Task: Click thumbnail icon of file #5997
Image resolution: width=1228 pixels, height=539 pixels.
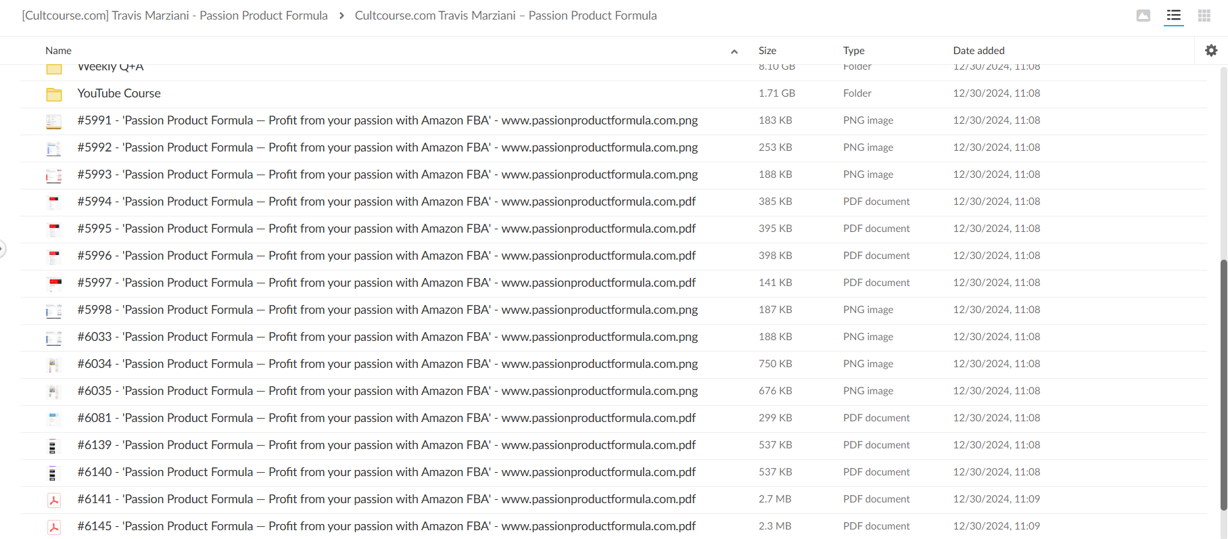Action: [54, 283]
